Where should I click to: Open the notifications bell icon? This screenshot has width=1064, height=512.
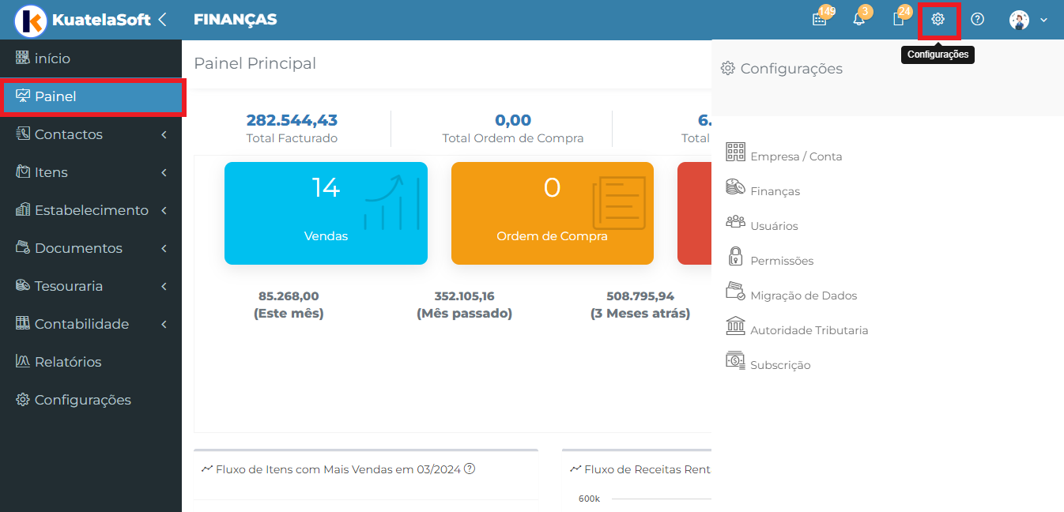pyautogui.click(x=859, y=19)
